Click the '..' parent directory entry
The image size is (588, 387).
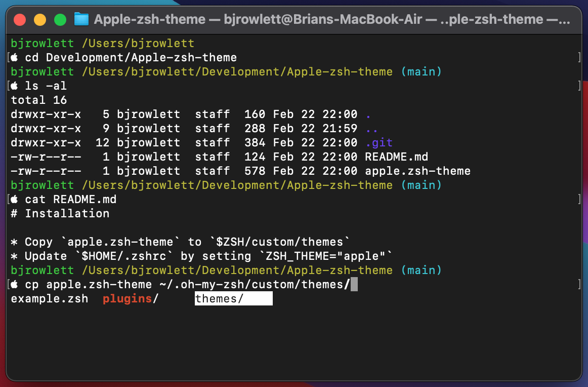pyautogui.click(x=371, y=131)
